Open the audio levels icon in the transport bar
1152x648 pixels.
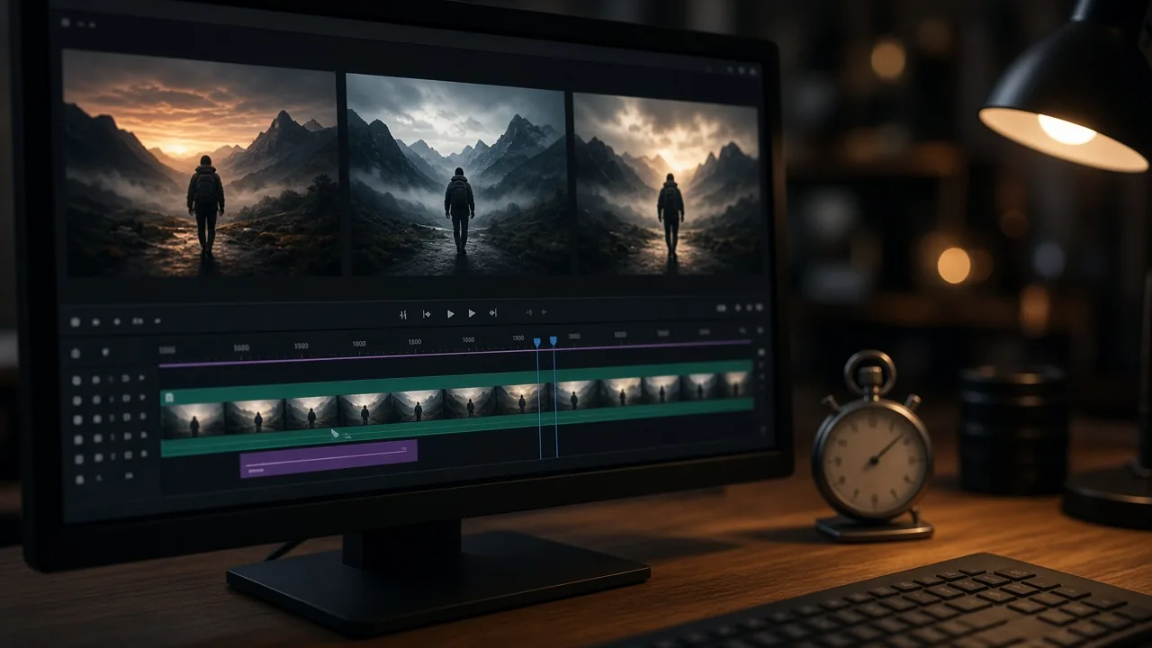click(x=403, y=314)
